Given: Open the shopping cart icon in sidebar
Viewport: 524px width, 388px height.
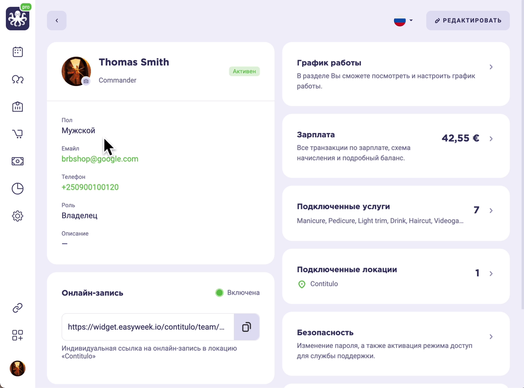Looking at the screenshot, I should (18, 134).
